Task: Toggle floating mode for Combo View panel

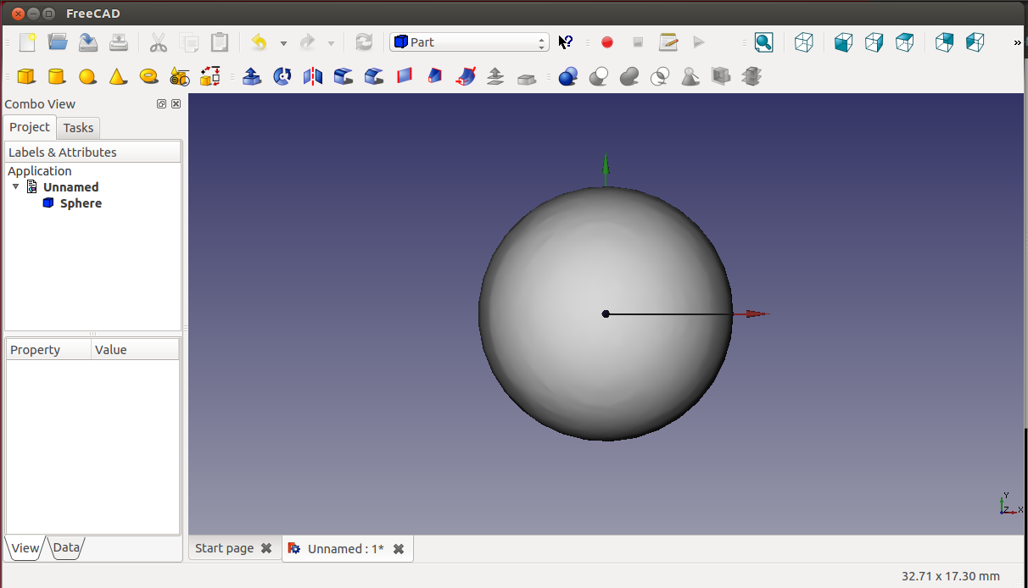Action: tap(161, 104)
